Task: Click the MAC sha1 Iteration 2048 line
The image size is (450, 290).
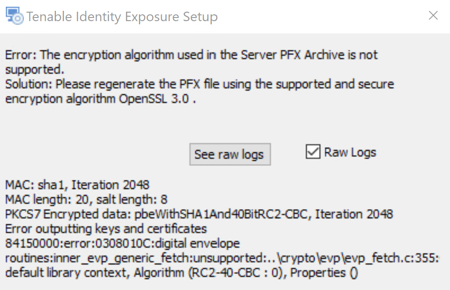Action: tap(77, 185)
